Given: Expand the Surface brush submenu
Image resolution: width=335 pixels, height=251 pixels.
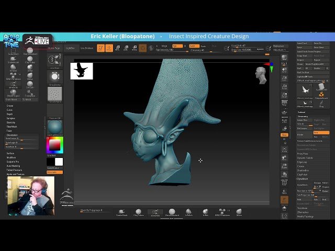Looking at the screenshot, I should coord(12,153).
